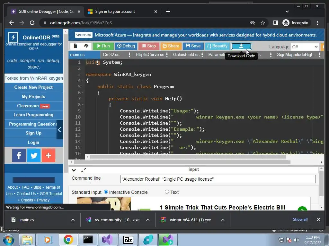Click the Share button
329x246 pixels.
171,46
